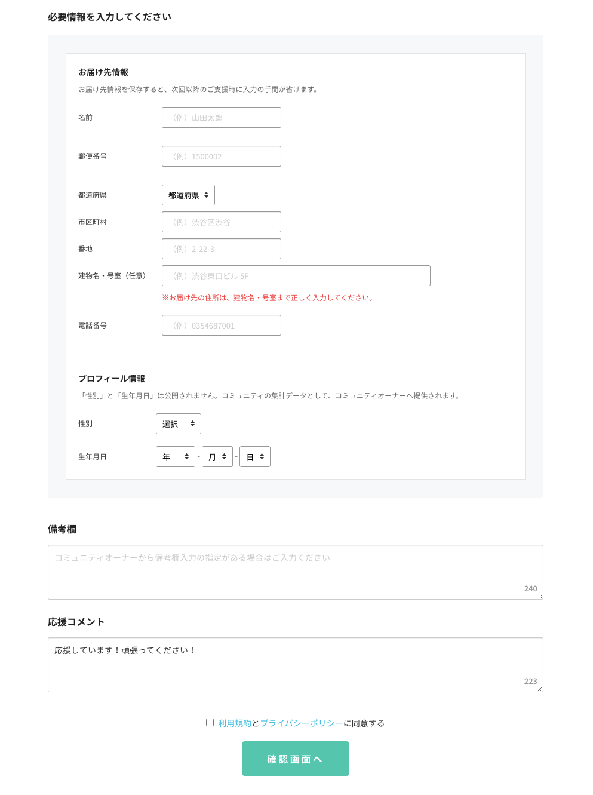Image resolution: width=593 pixels, height=795 pixels.
Task: Open the 都道府県 prefecture dropdown
Action: [x=188, y=195]
